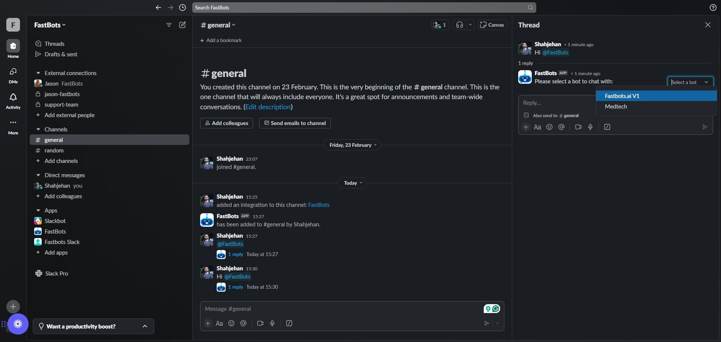Open the Canvas button
This screenshot has height=342, width=721.
(492, 25)
